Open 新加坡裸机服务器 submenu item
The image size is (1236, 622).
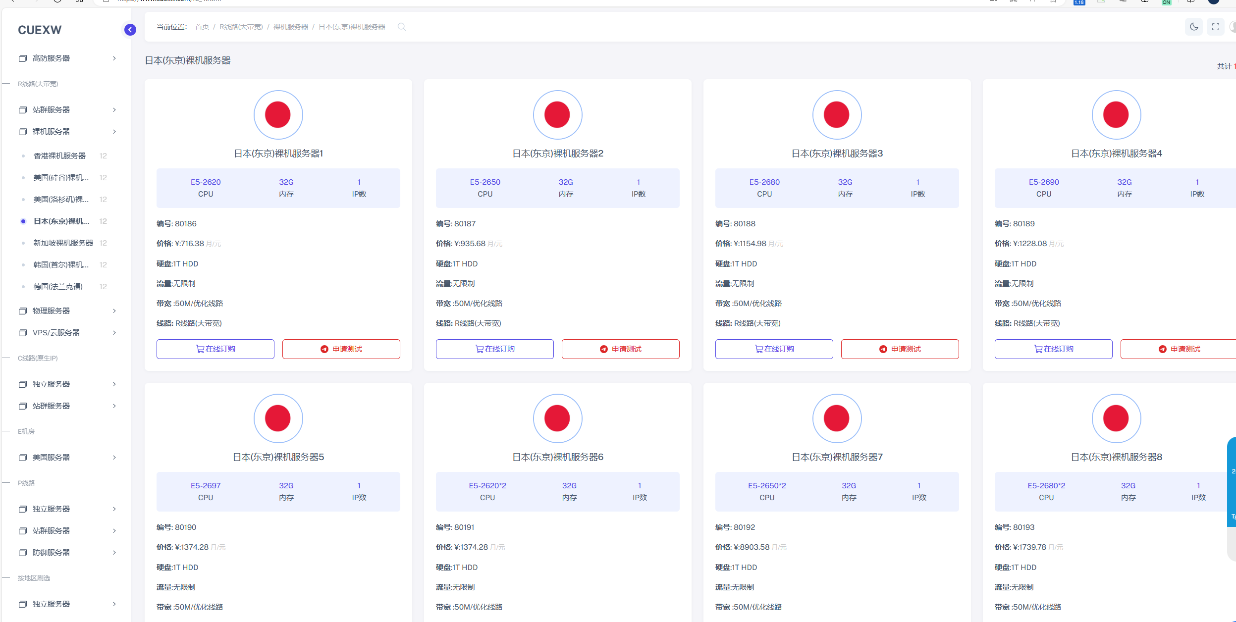point(64,243)
